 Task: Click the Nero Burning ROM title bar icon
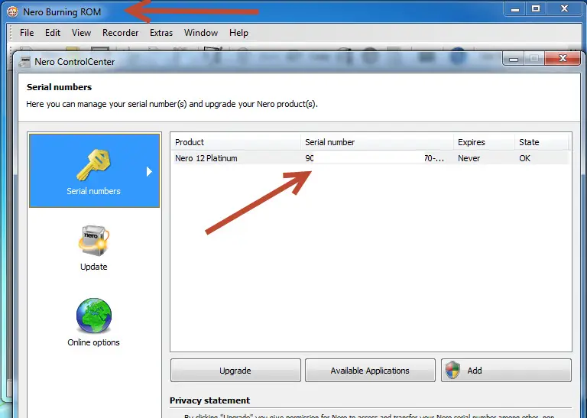click(13, 12)
